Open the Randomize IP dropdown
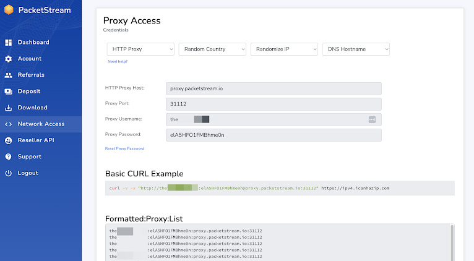 click(285, 49)
